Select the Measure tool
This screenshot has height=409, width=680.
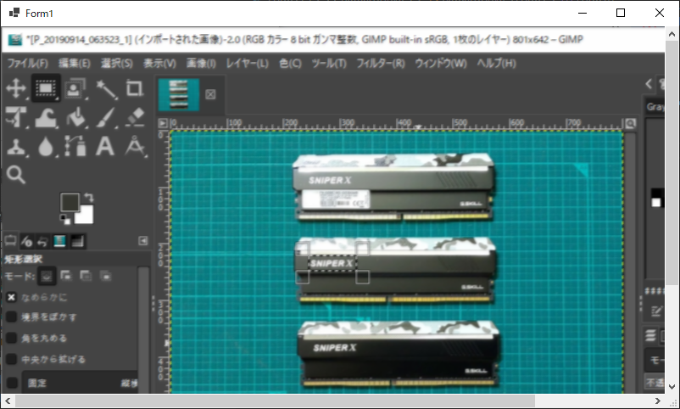point(135,146)
